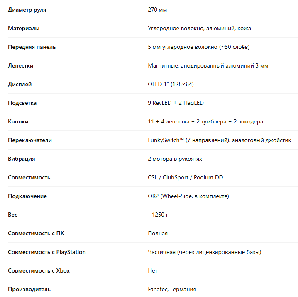298x297 pixels.
Task: Click the "Нет" Xbox compatibility value
Action: 153,270
